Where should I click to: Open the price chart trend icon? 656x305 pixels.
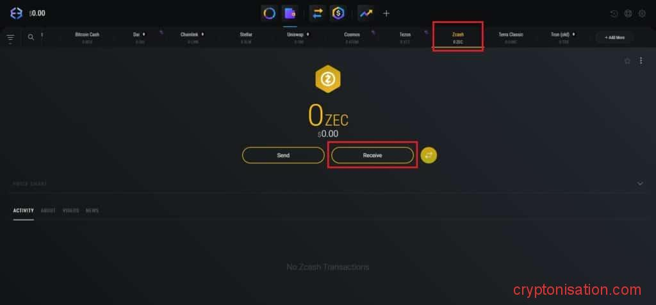[x=366, y=13]
